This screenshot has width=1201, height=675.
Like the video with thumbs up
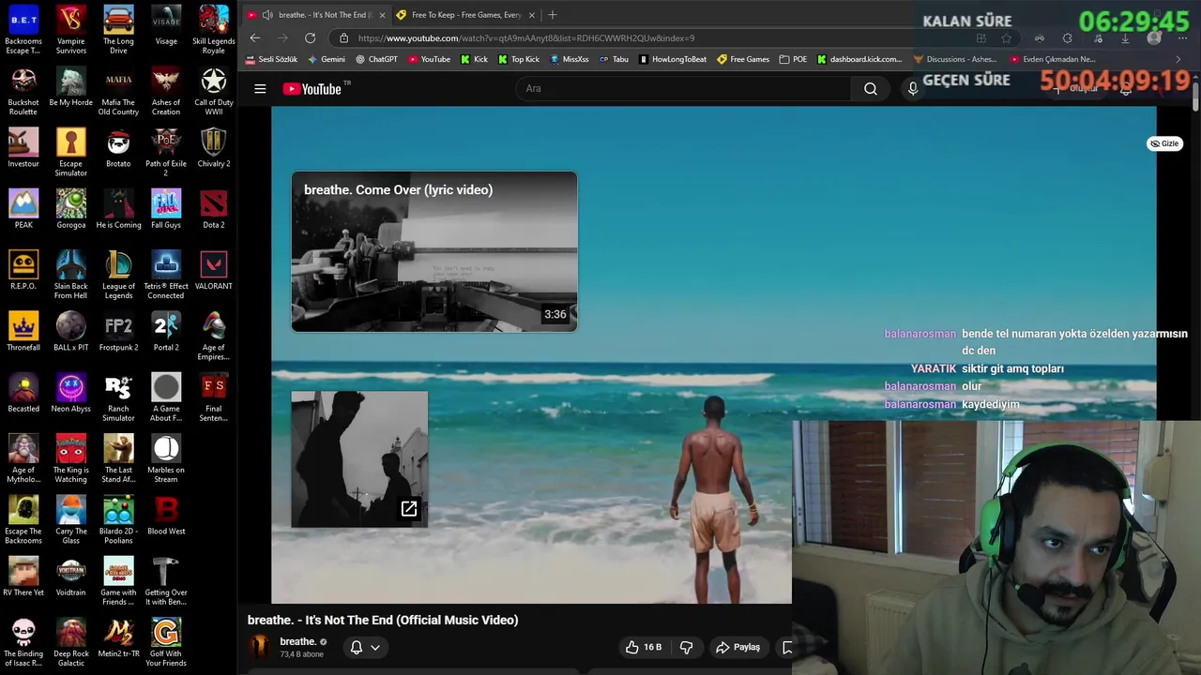click(x=644, y=647)
